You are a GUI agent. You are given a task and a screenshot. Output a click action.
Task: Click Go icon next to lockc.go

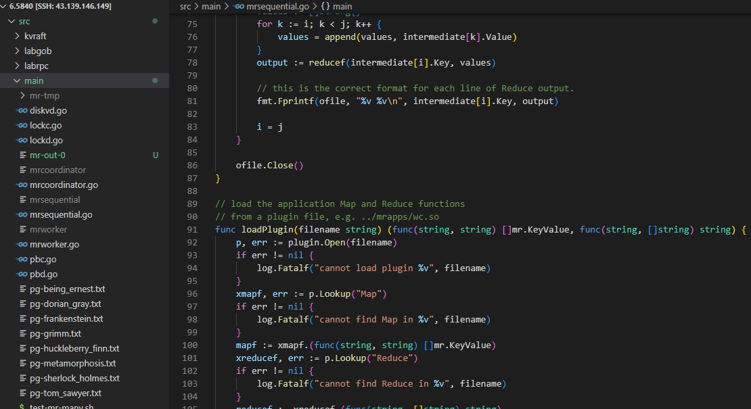(22, 125)
